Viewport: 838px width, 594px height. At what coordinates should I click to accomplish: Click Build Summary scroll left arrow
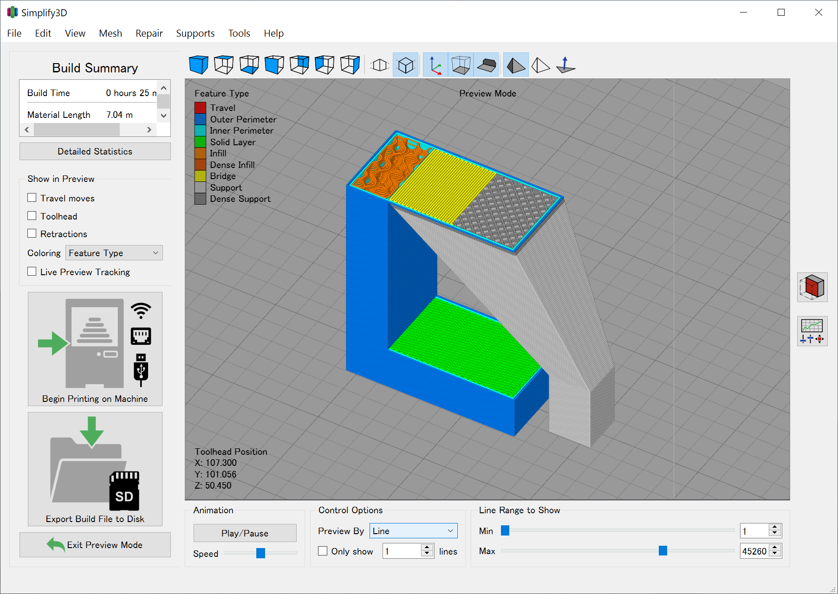[x=27, y=129]
